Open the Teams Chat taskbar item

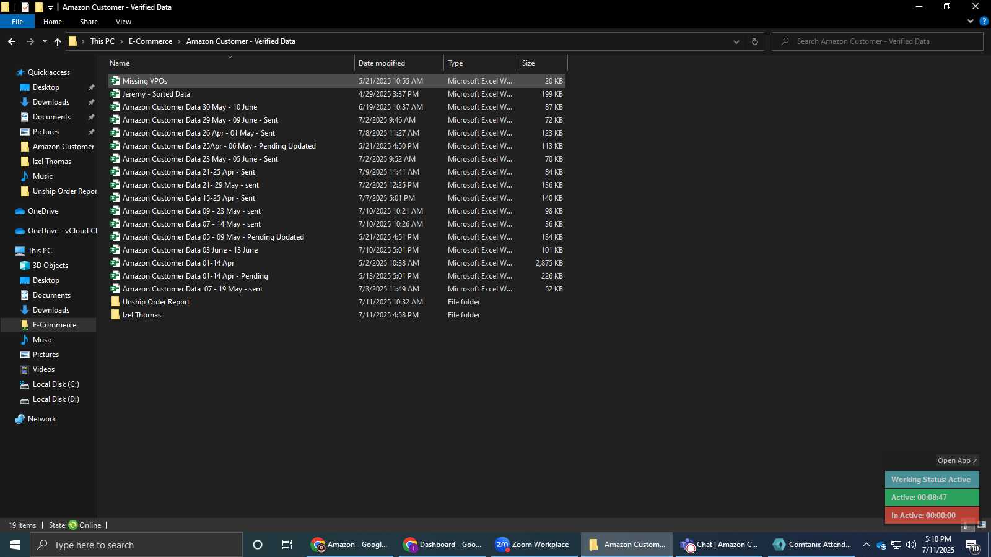click(x=719, y=545)
